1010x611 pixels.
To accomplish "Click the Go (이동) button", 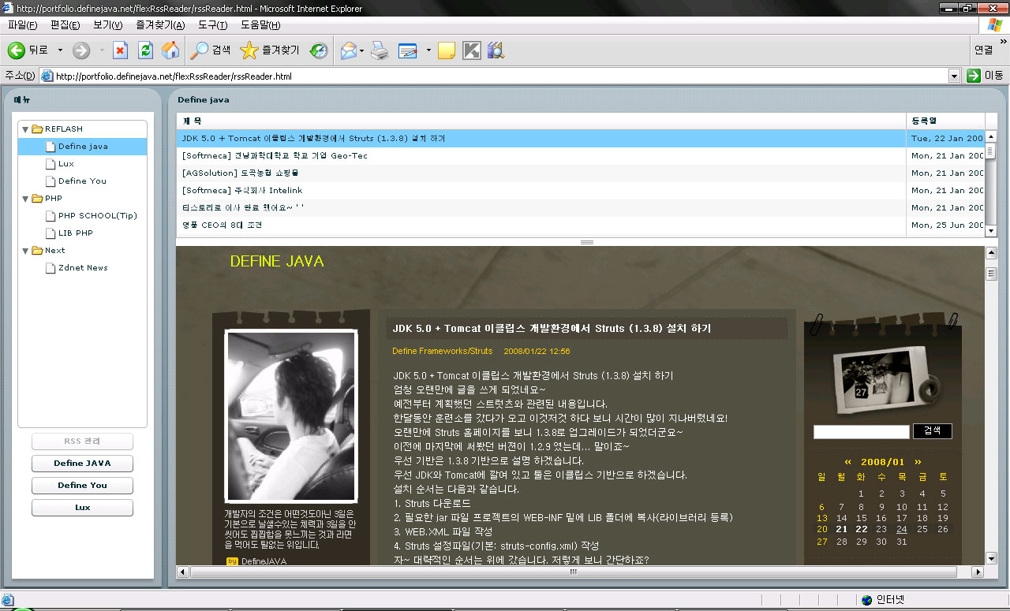I will (x=986, y=76).
